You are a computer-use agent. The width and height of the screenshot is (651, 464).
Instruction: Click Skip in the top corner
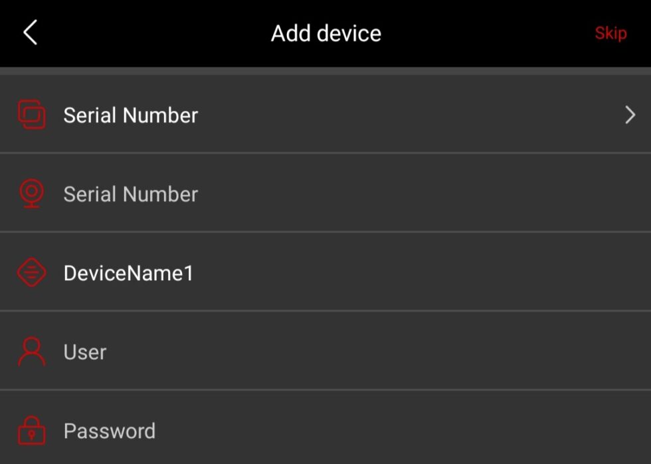pyautogui.click(x=610, y=33)
